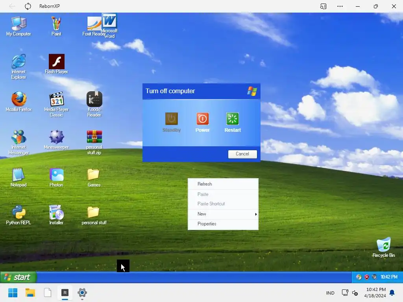Screen dimensions: 403x302
Task: Open Minesweeper game icon
Action: click(56, 140)
